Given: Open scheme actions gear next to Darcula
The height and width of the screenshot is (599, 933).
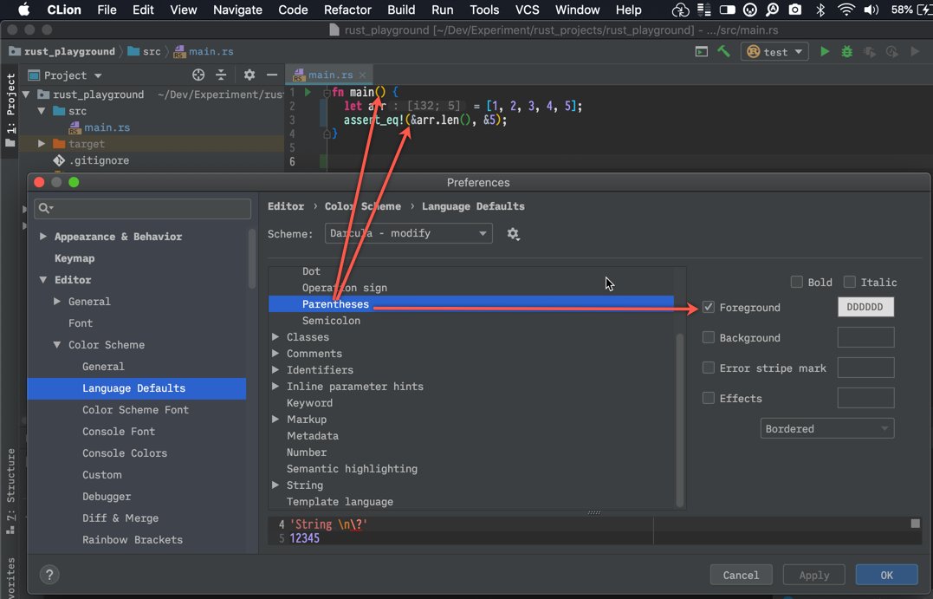Looking at the screenshot, I should [x=513, y=234].
